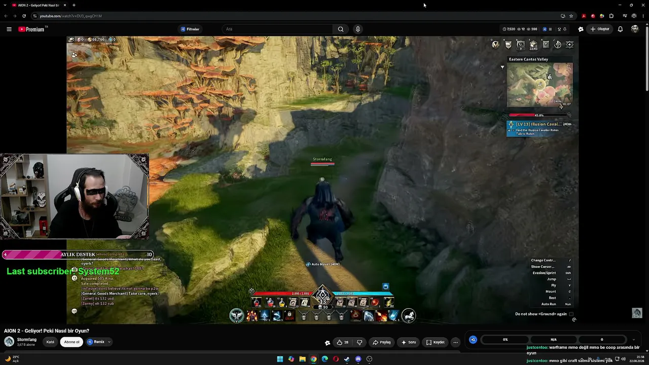Open the Stormfang channel avatar
The width and height of the screenshot is (649, 365).
click(9, 342)
